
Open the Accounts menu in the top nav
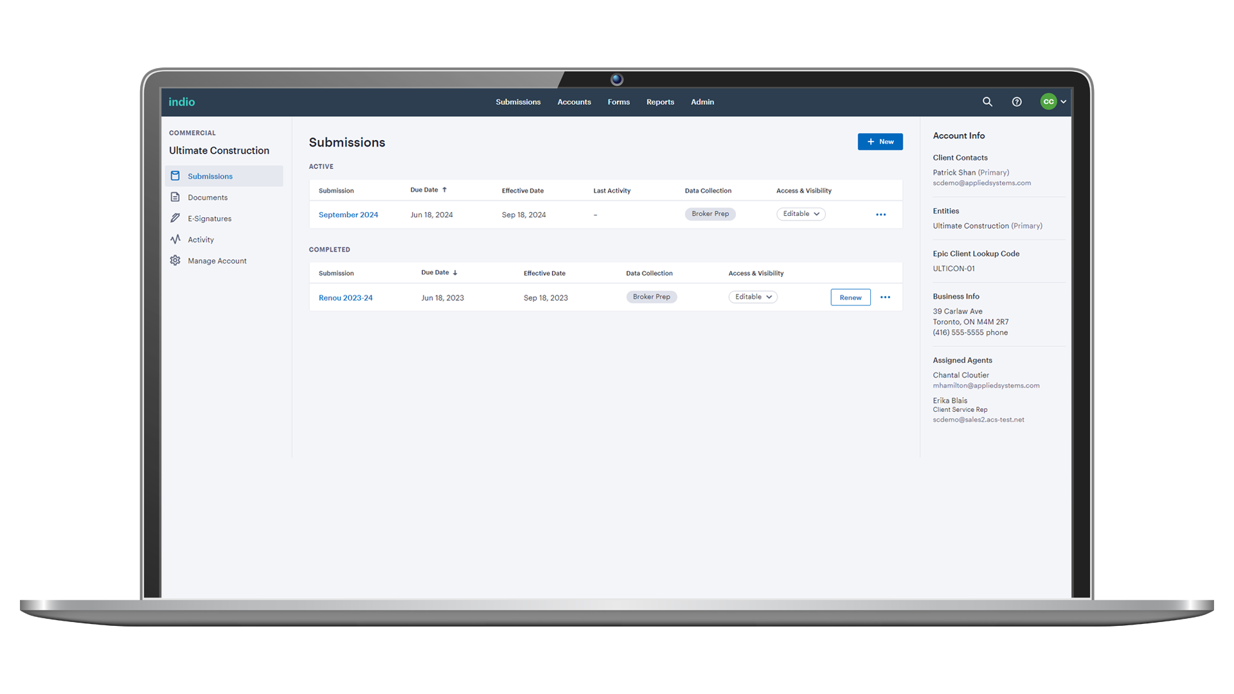coord(574,102)
